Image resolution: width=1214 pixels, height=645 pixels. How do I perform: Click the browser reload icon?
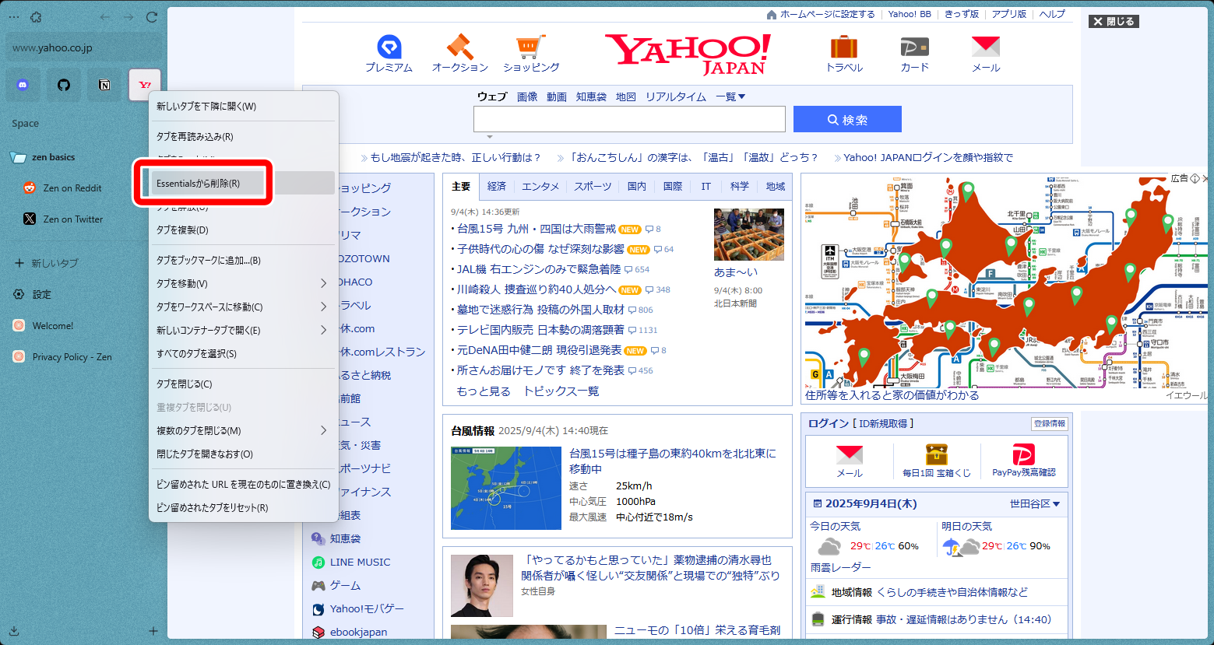point(152,17)
